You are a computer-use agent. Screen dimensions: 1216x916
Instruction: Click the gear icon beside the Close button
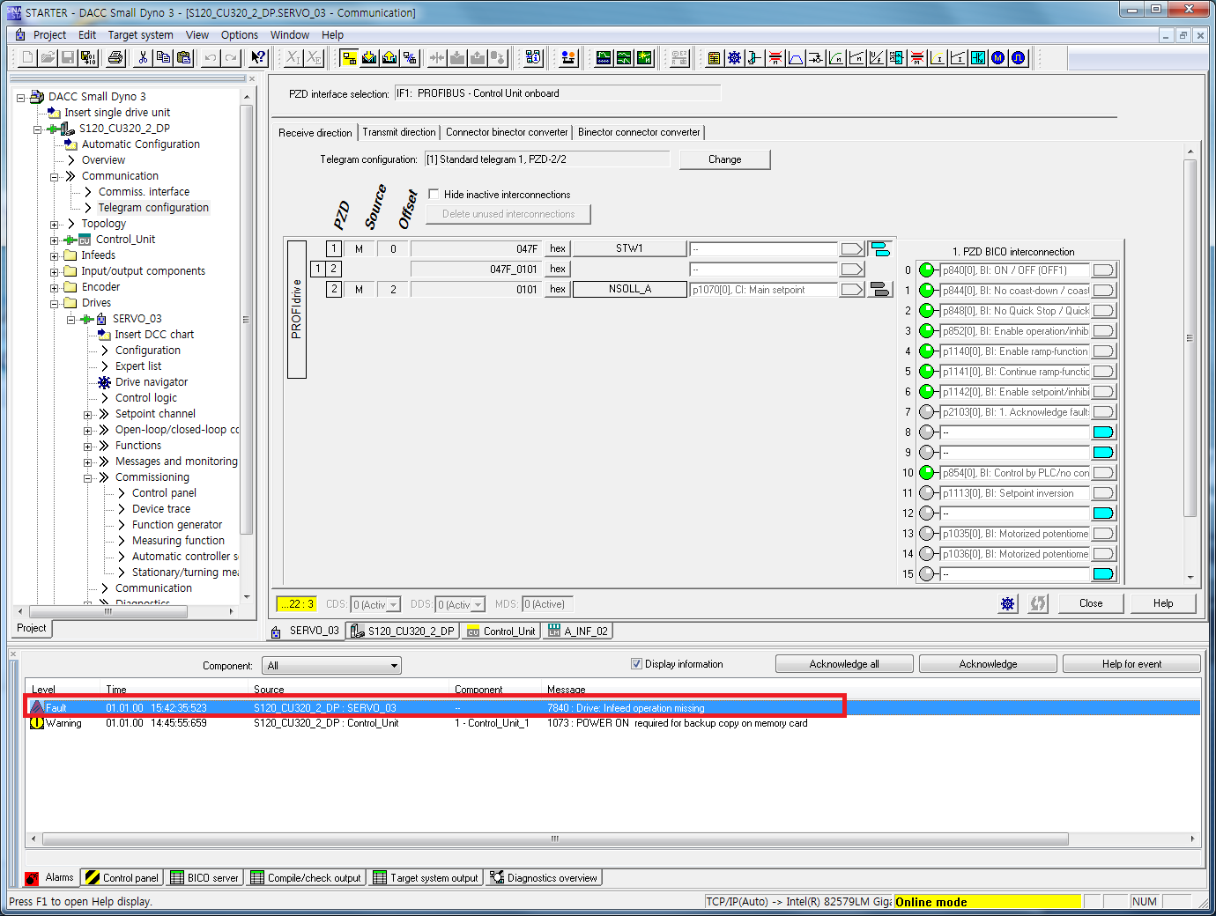(x=1008, y=603)
